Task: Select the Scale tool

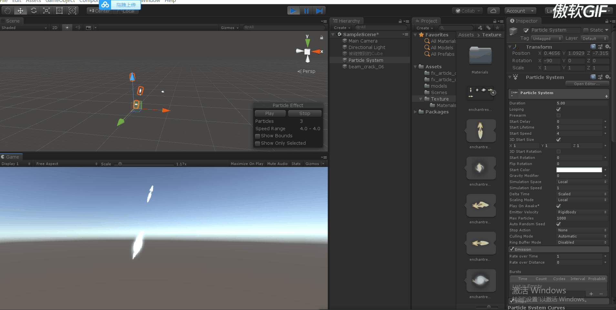Action: (x=46, y=11)
